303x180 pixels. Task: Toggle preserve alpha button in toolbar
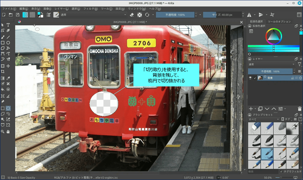pos(139,15)
